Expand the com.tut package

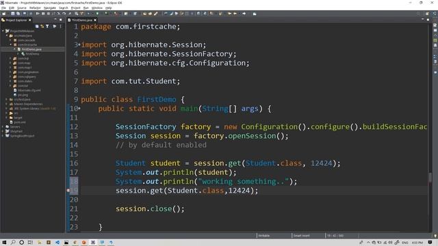10,85
